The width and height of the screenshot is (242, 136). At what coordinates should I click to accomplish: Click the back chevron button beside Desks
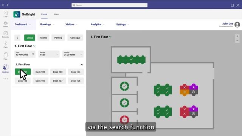pyautogui.click(x=17, y=38)
